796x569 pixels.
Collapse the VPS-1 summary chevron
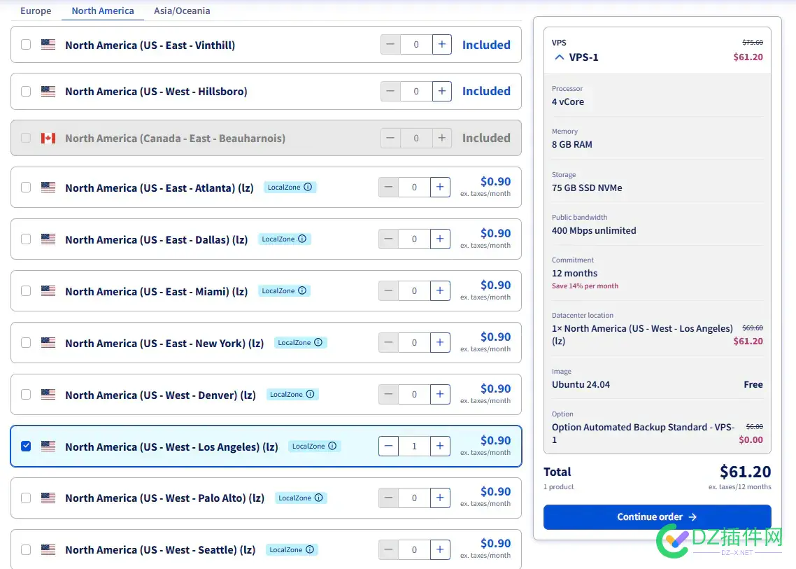tap(559, 57)
